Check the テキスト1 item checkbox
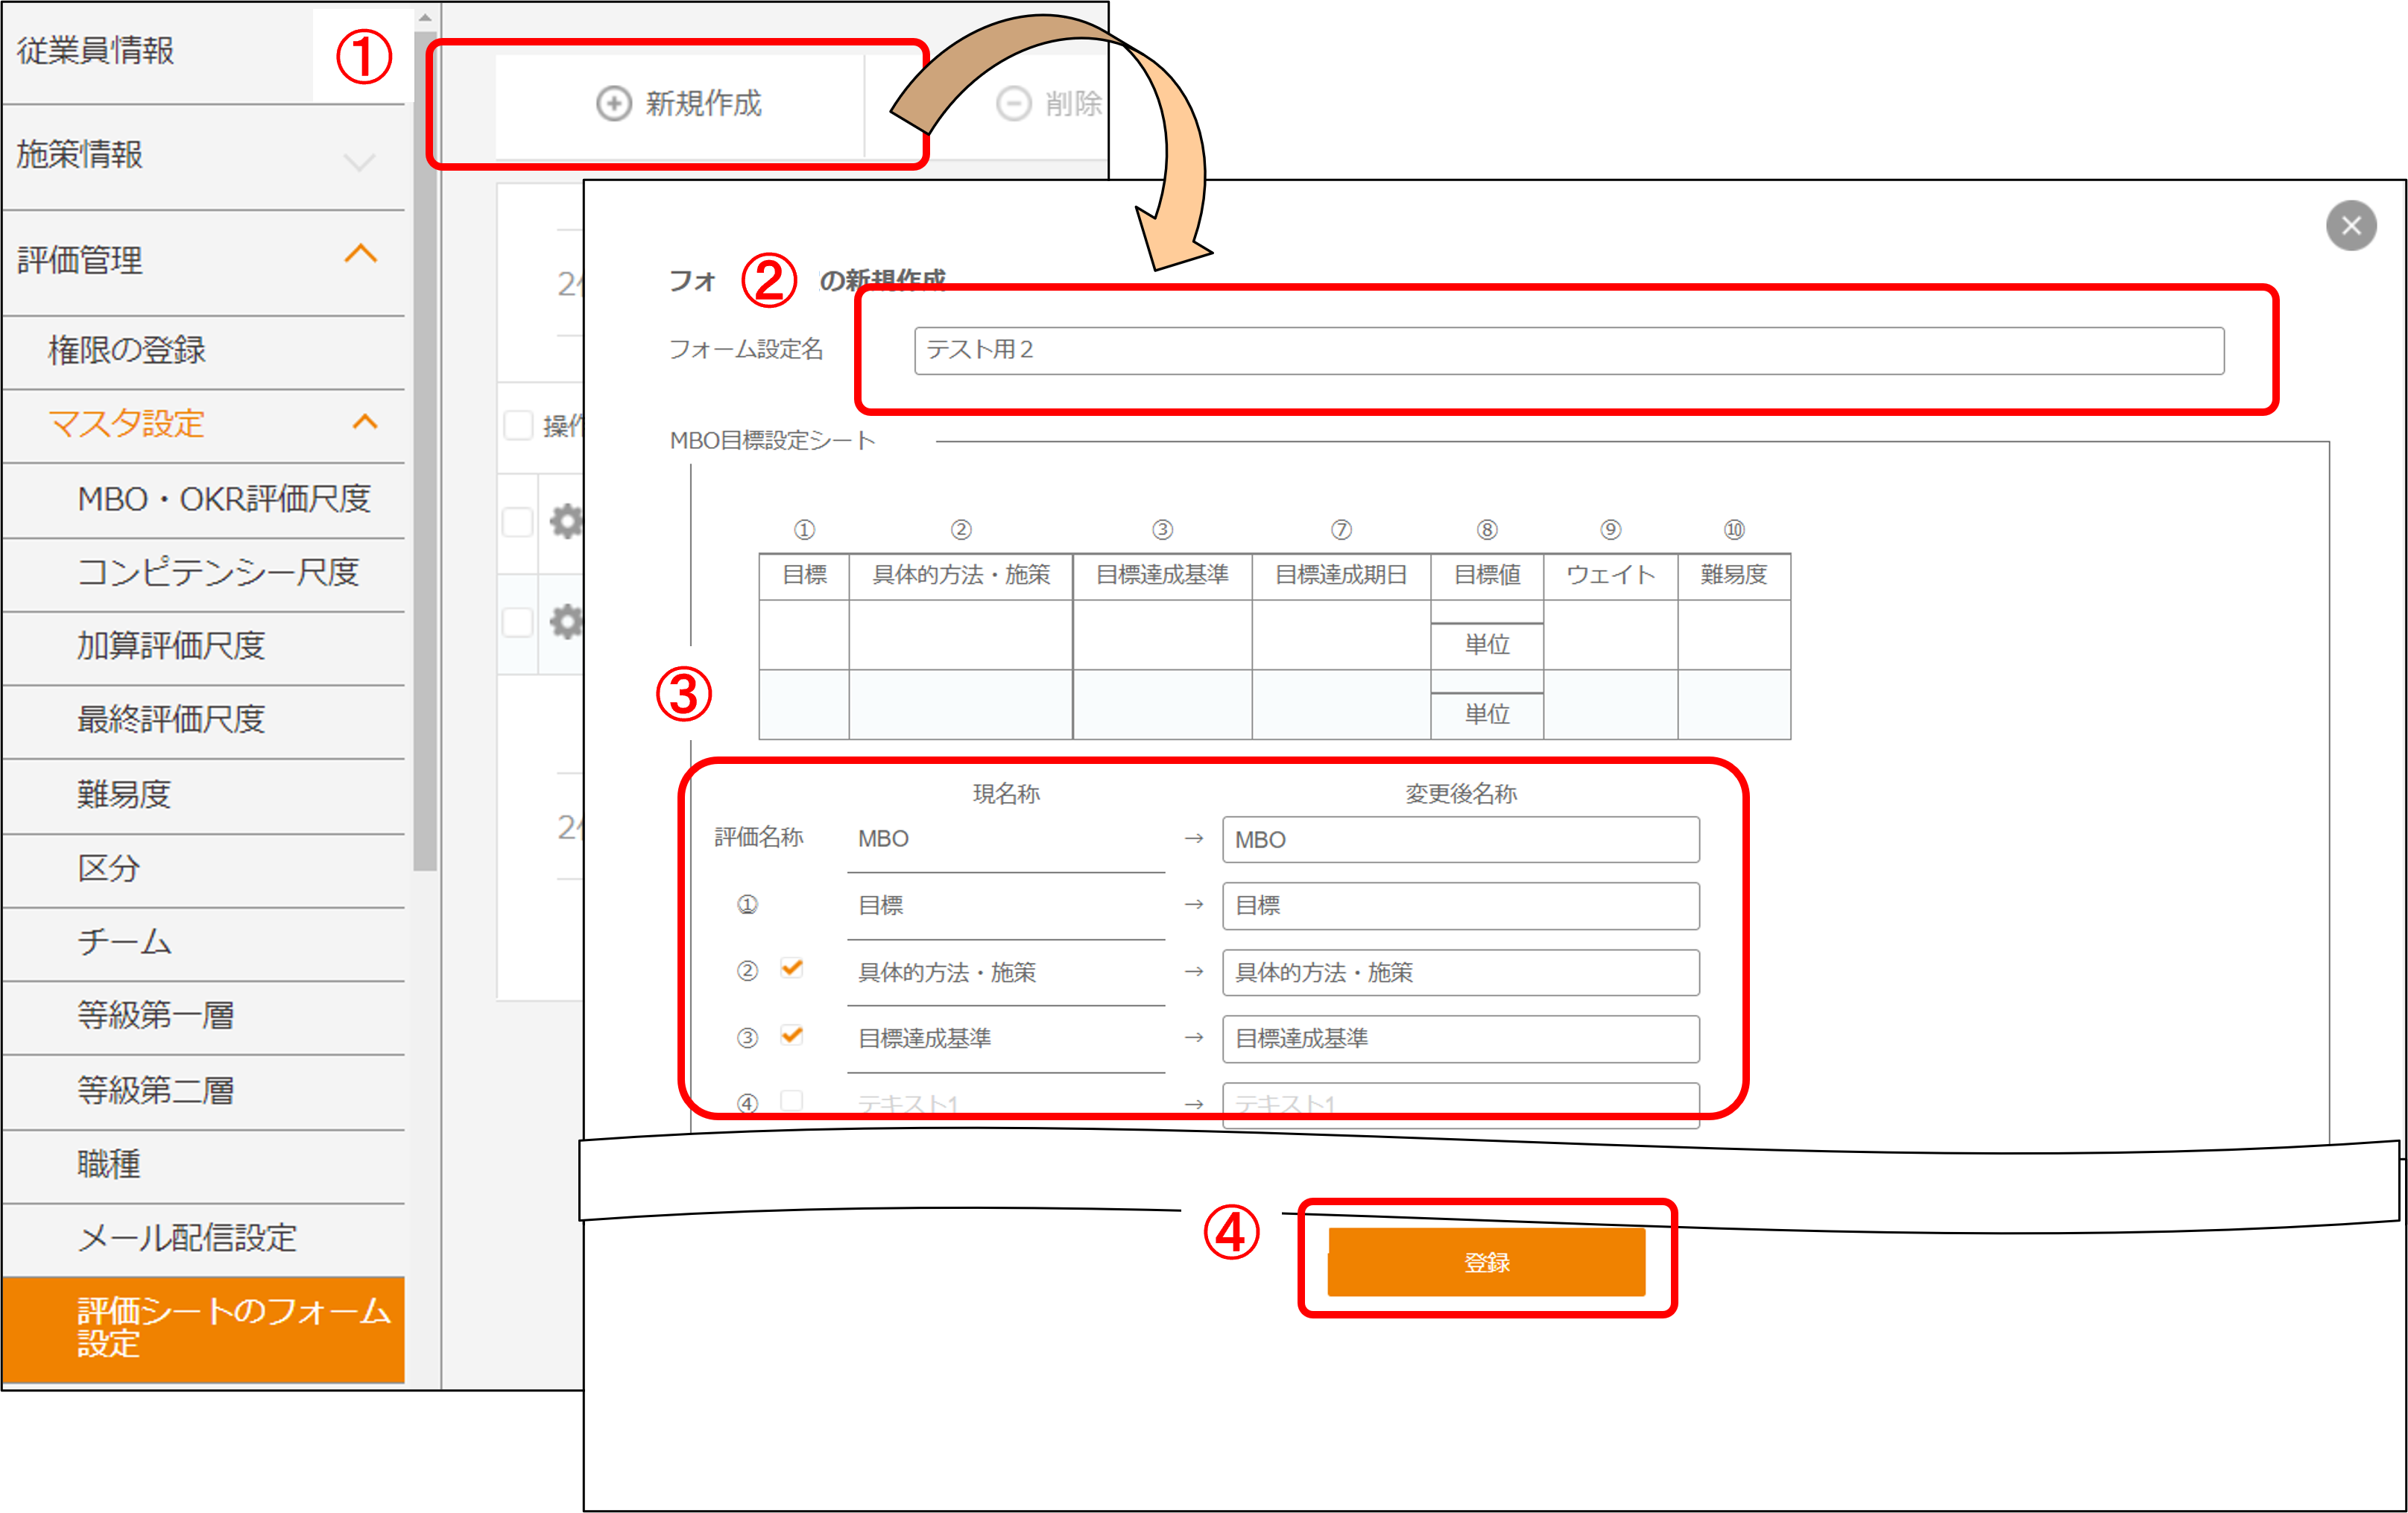2408x1513 pixels. pos(792,1100)
